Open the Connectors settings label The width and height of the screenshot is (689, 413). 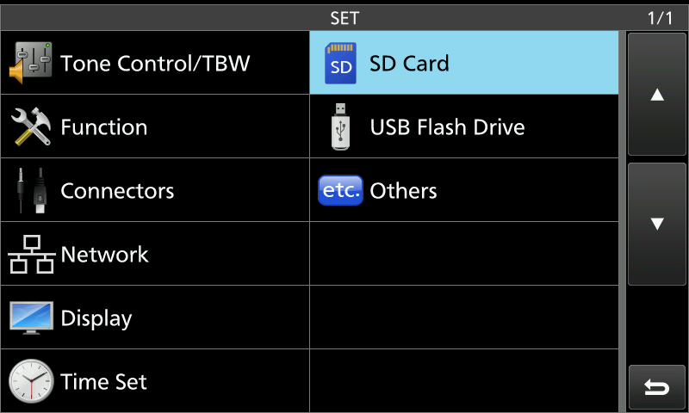(117, 191)
